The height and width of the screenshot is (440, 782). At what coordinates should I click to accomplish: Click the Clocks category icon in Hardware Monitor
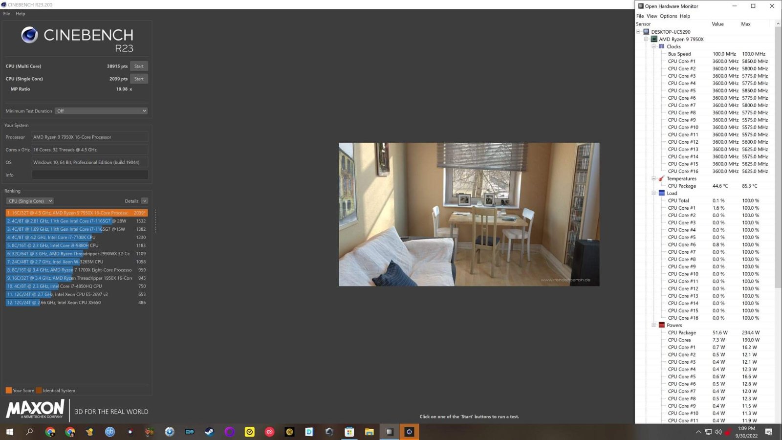tap(662, 46)
